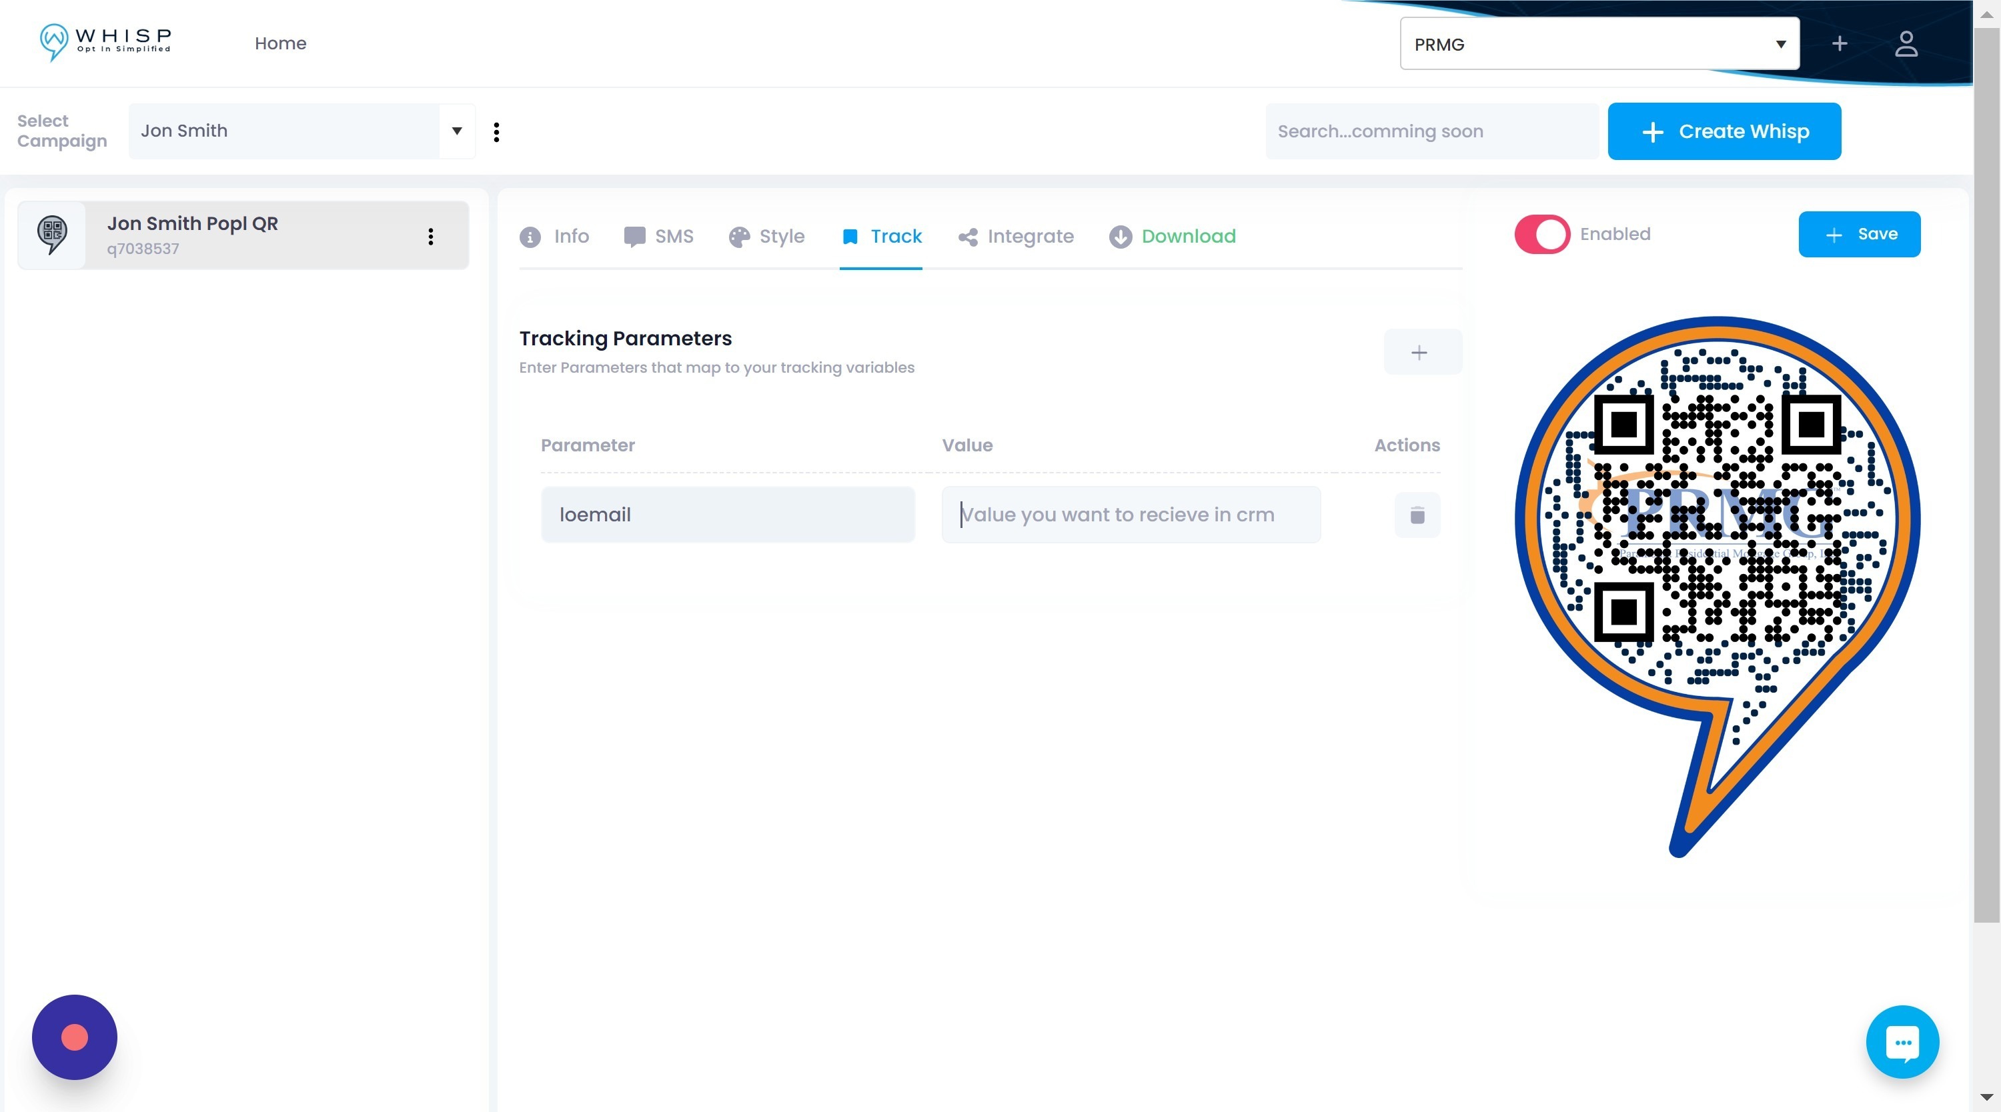The image size is (2001, 1112).
Task: Click the Create Whisp button
Action: point(1724,131)
